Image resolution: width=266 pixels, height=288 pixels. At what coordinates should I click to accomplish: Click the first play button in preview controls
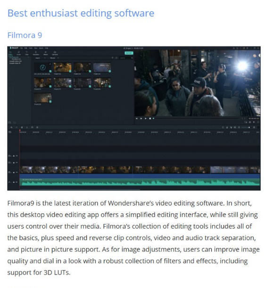pyautogui.click(x=141, y=119)
